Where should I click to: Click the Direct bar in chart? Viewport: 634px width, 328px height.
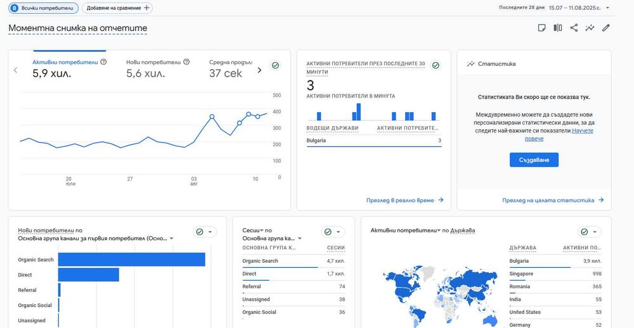coord(89,275)
